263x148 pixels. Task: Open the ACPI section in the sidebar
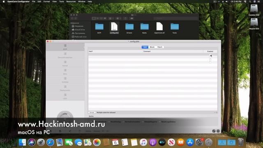[65, 47]
